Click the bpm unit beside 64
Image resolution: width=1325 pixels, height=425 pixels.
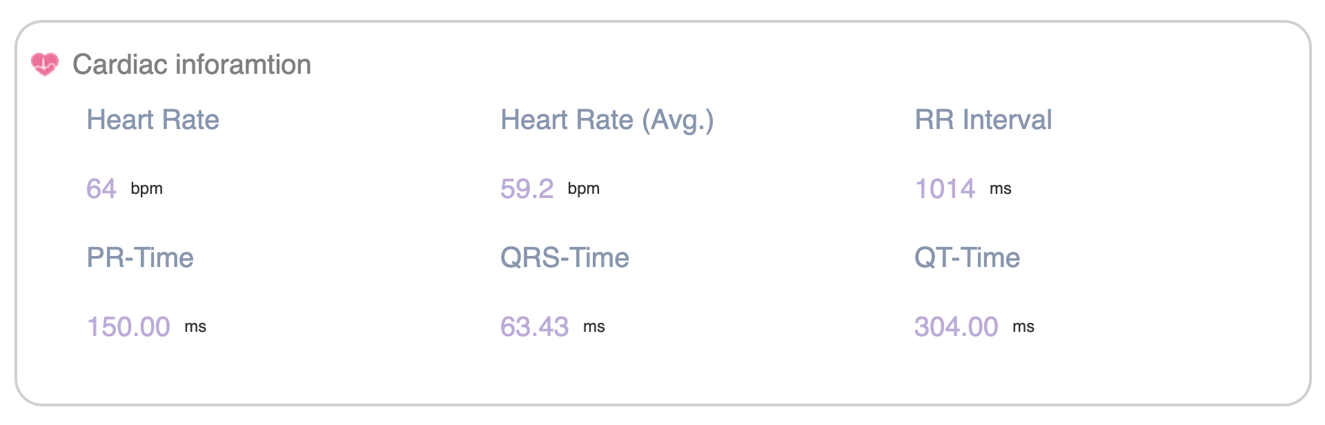click(146, 189)
